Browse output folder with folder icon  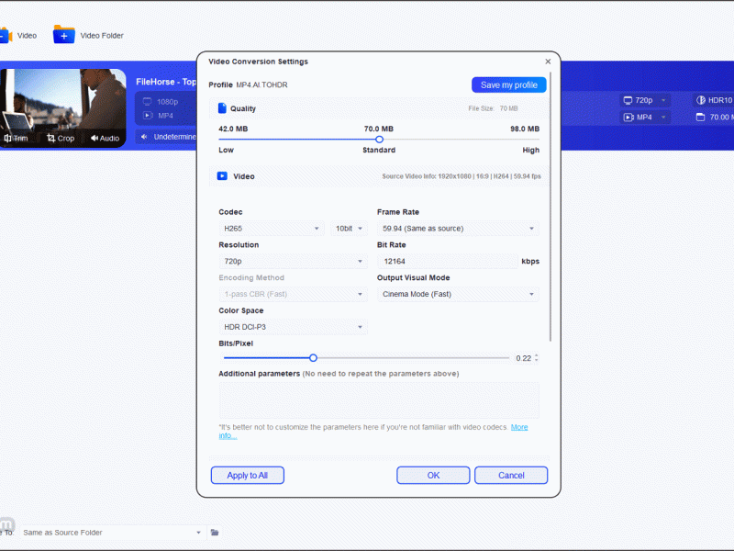(x=215, y=533)
